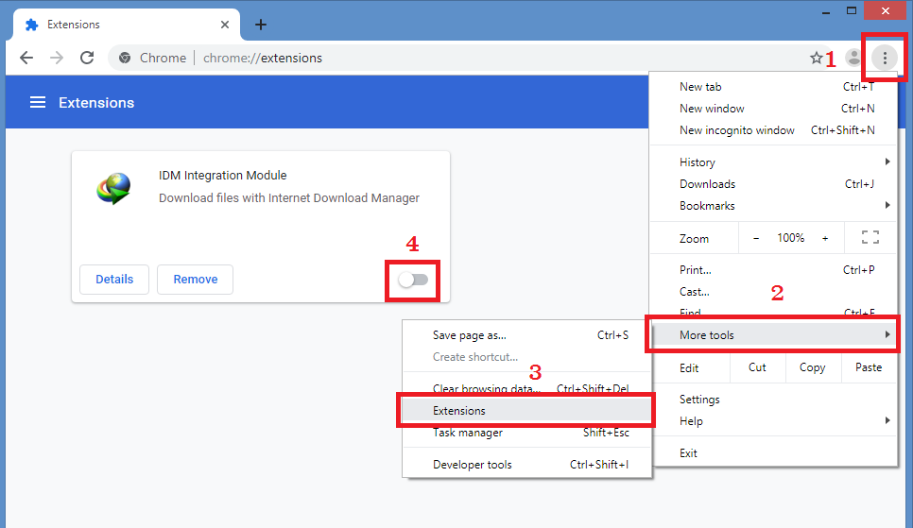Decrease zoom with the minus button
Viewport: 913px width, 528px height.
tap(756, 238)
